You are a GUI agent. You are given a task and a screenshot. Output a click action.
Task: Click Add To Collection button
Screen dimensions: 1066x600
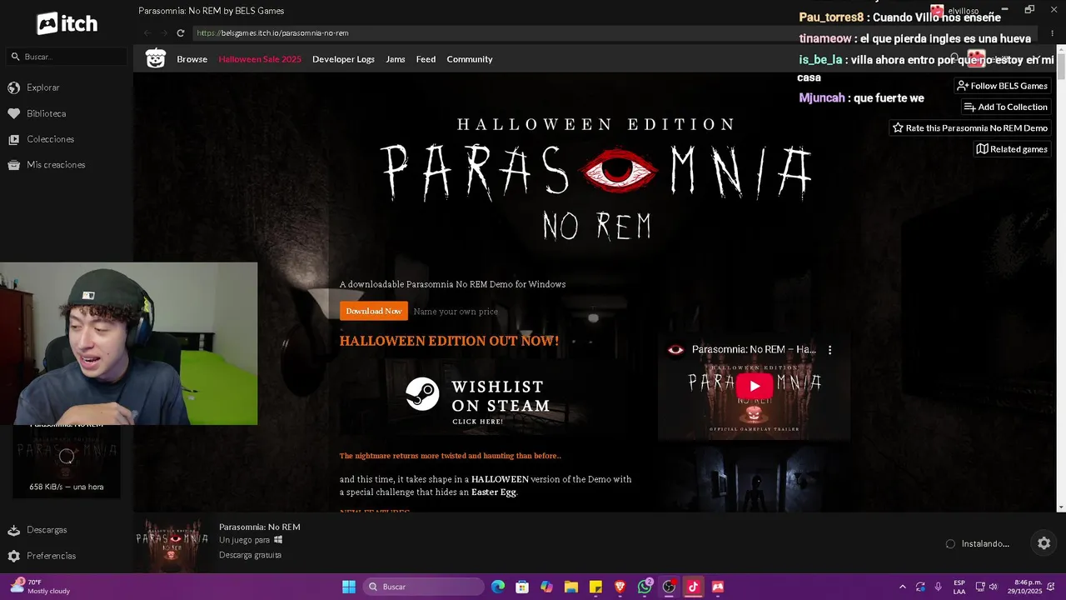click(x=1005, y=107)
